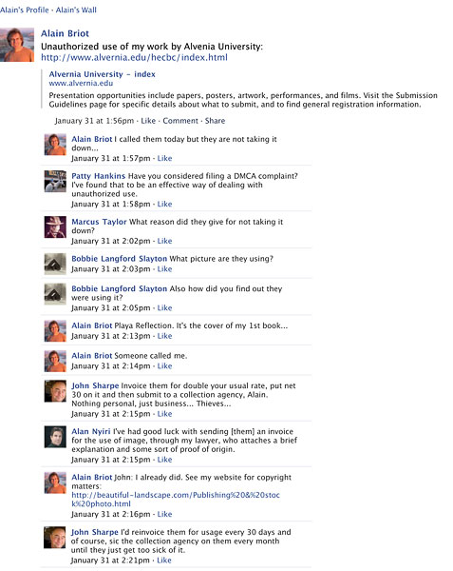Click John Sharpe's avatar on invoice comment
453x571 pixels.
point(55,391)
